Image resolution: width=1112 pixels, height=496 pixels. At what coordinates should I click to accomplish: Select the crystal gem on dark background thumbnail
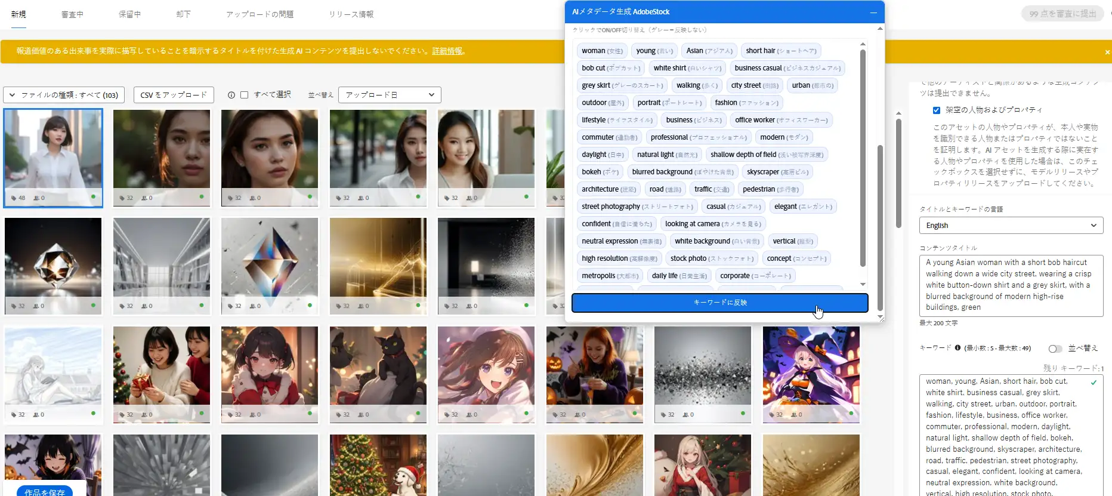(x=53, y=266)
